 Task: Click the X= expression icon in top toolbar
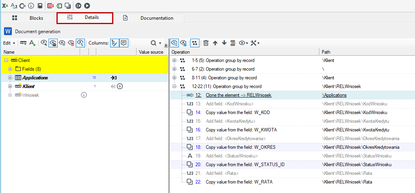pyautogui.click(x=5, y=5)
